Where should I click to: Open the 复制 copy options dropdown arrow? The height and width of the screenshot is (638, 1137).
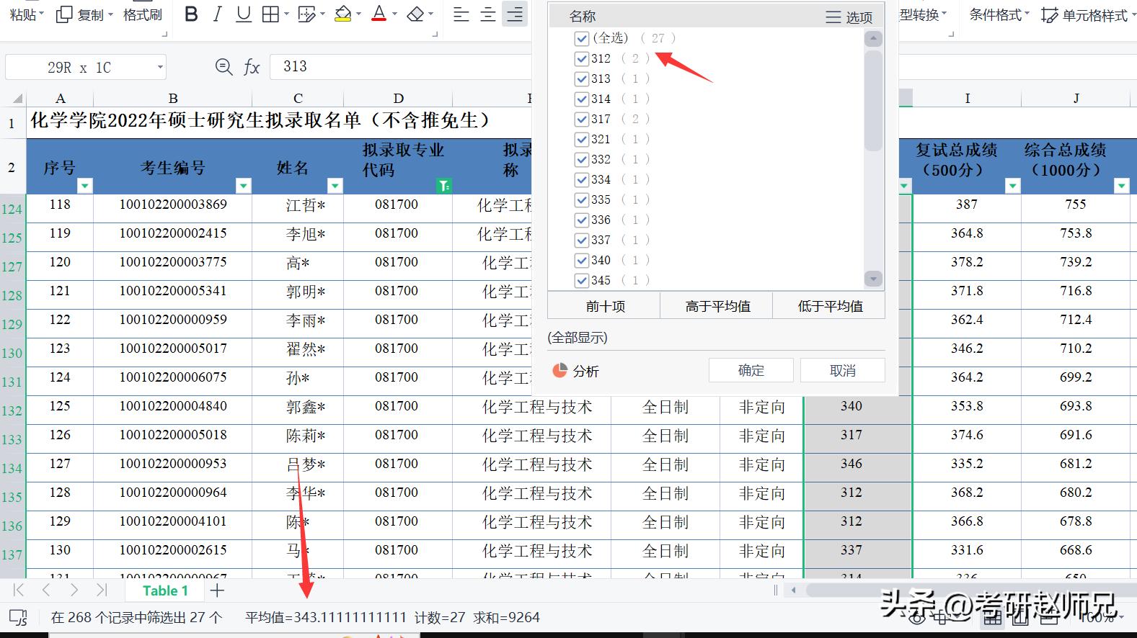click(110, 14)
